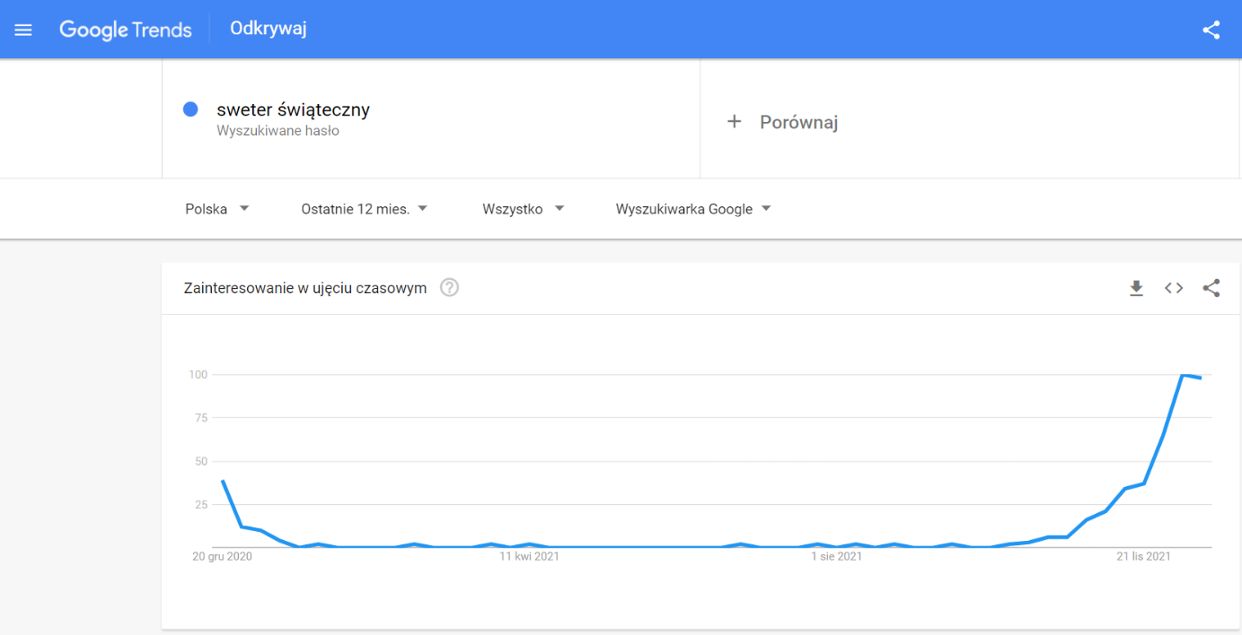Click the chart title Zainteresowanie w ujęciu czasowym
The height and width of the screenshot is (635, 1242).
[305, 288]
